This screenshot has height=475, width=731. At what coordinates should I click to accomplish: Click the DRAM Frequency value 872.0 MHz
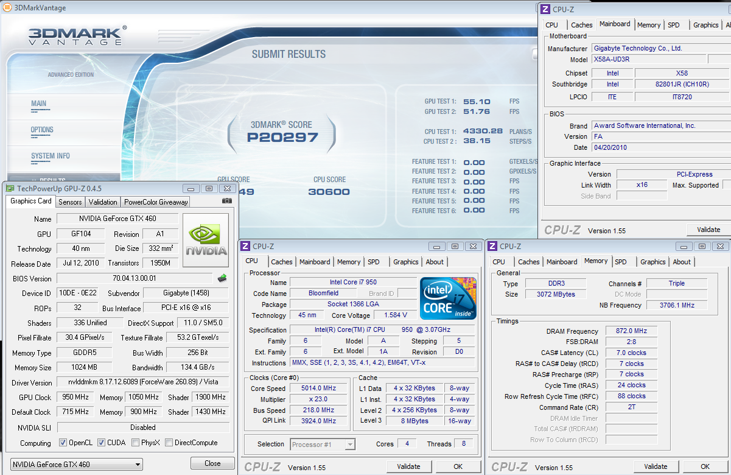[x=631, y=331]
